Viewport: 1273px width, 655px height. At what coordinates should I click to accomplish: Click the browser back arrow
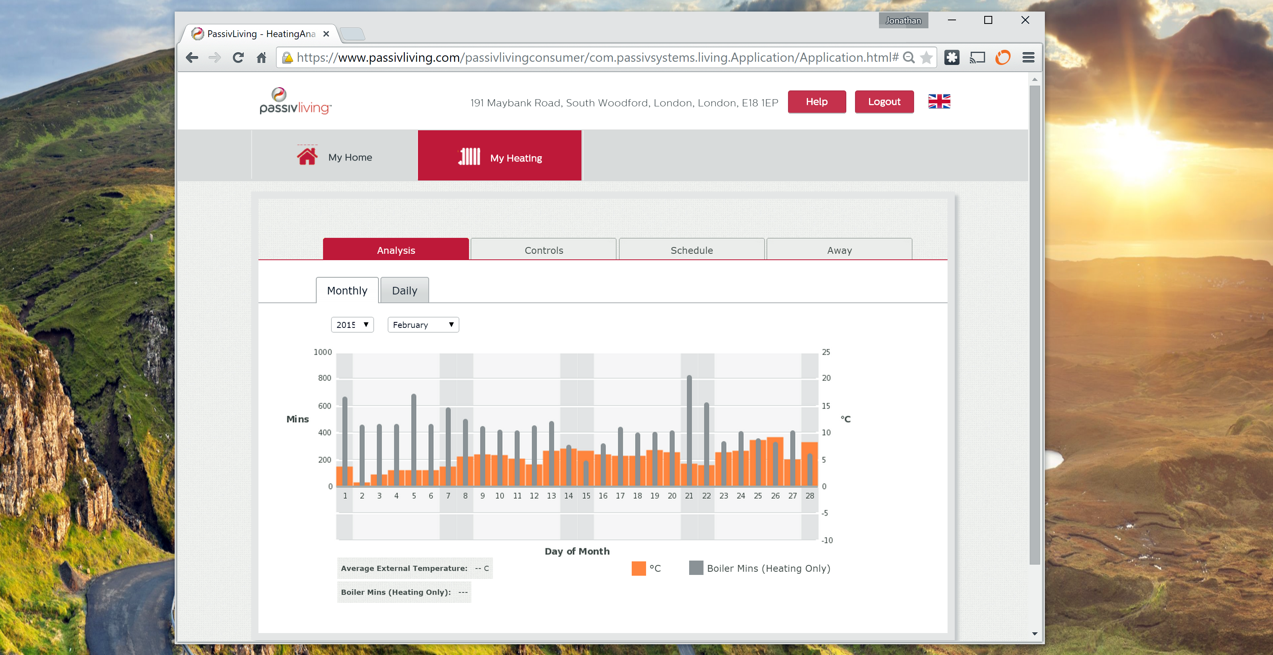pyautogui.click(x=192, y=58)
